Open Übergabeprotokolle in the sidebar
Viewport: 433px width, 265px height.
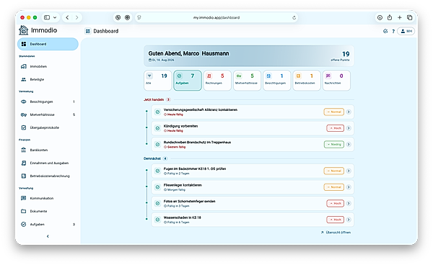[x=48, y=127]
